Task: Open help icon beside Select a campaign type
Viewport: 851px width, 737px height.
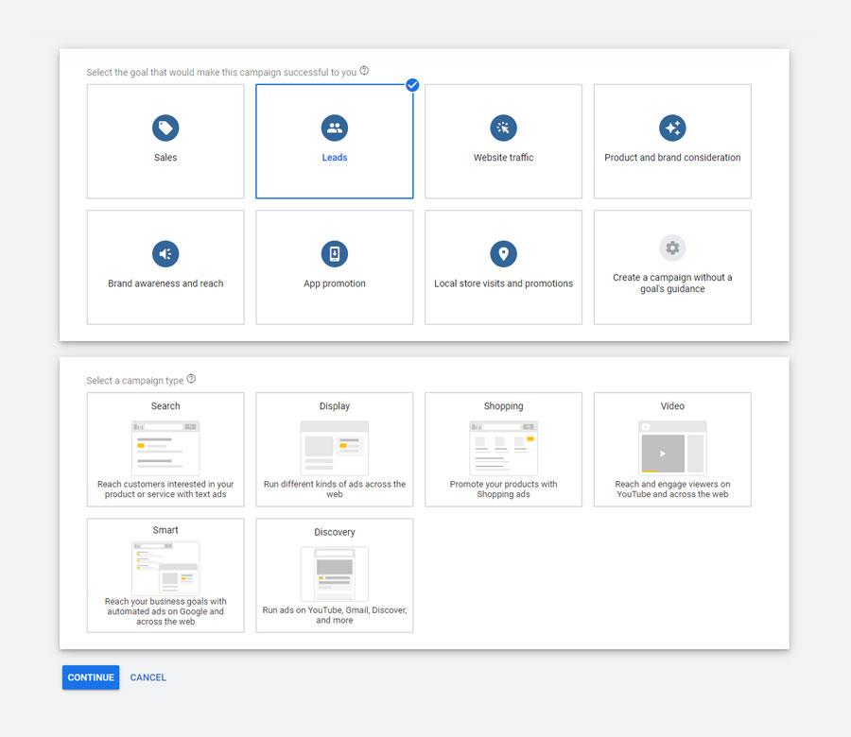Action: 191,379
